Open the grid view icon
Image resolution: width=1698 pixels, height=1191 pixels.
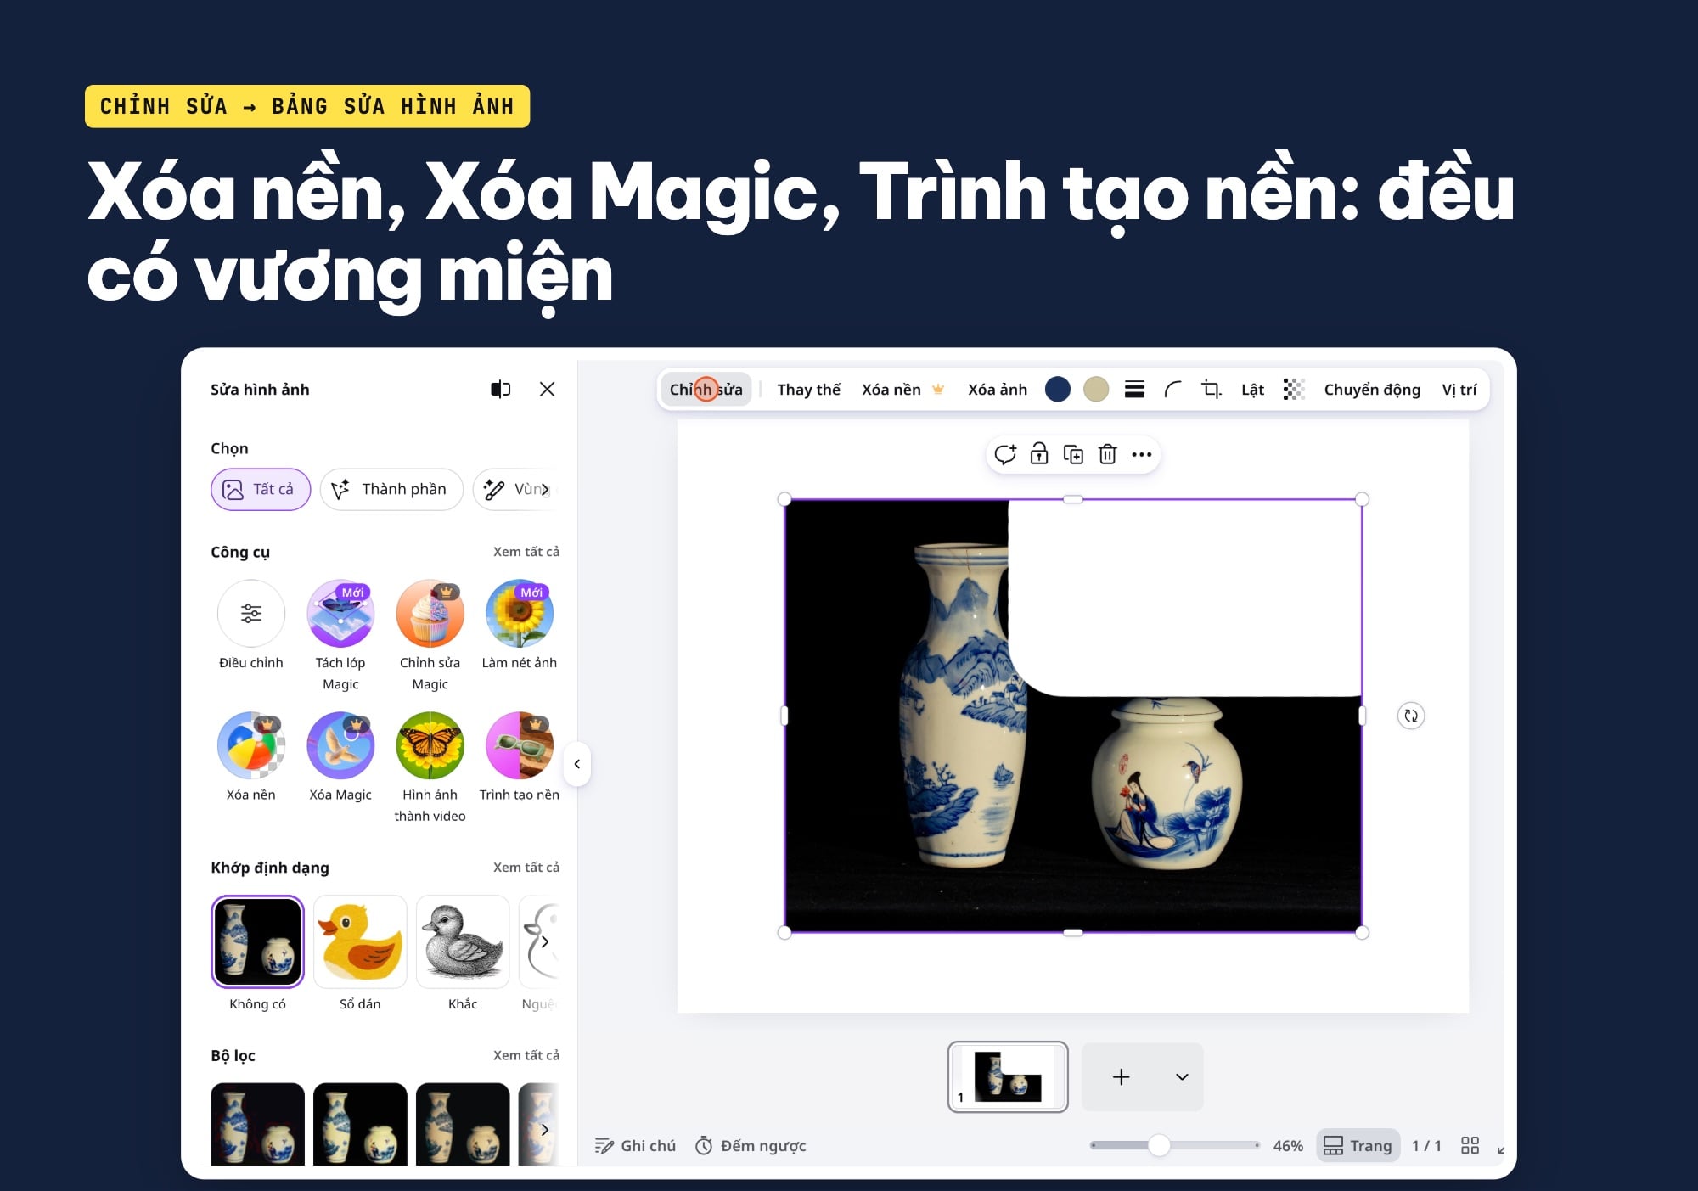tap(1470, 1145)
